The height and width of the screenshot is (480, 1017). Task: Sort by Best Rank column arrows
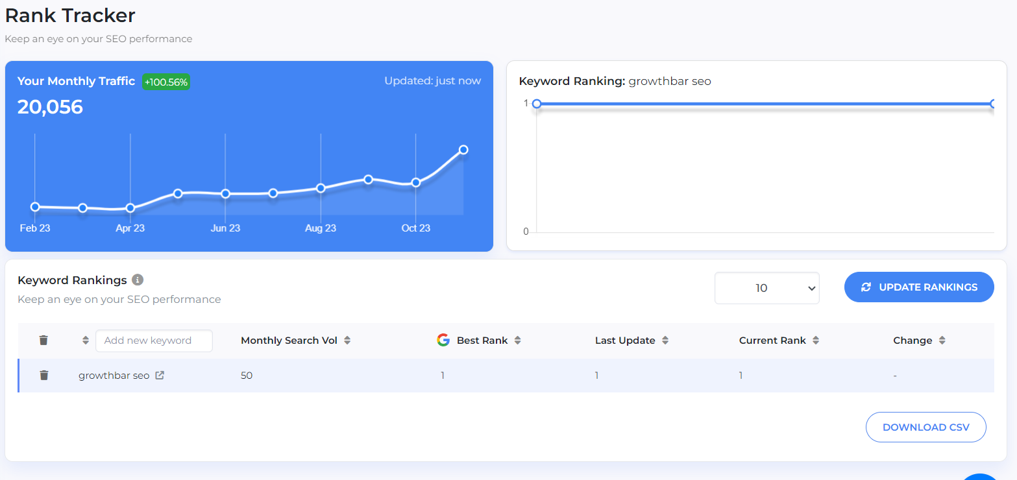pyautogui.click(x=517, y=341)
